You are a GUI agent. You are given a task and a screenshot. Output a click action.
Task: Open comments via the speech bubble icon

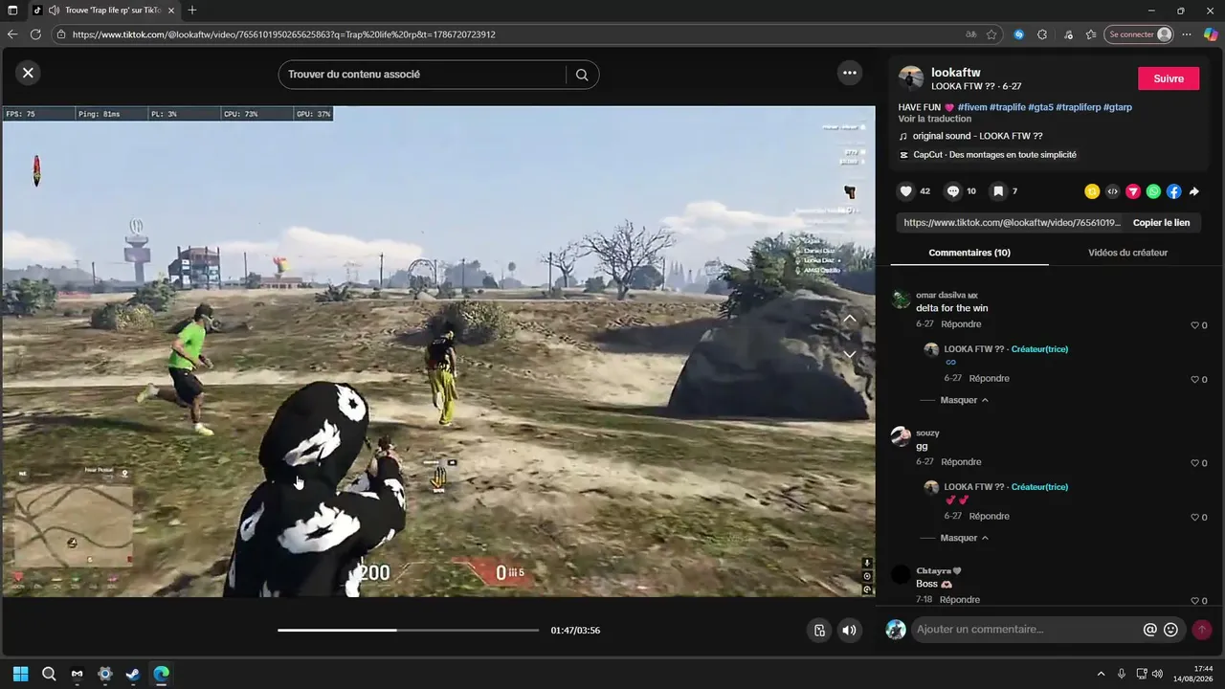[953, 191]
